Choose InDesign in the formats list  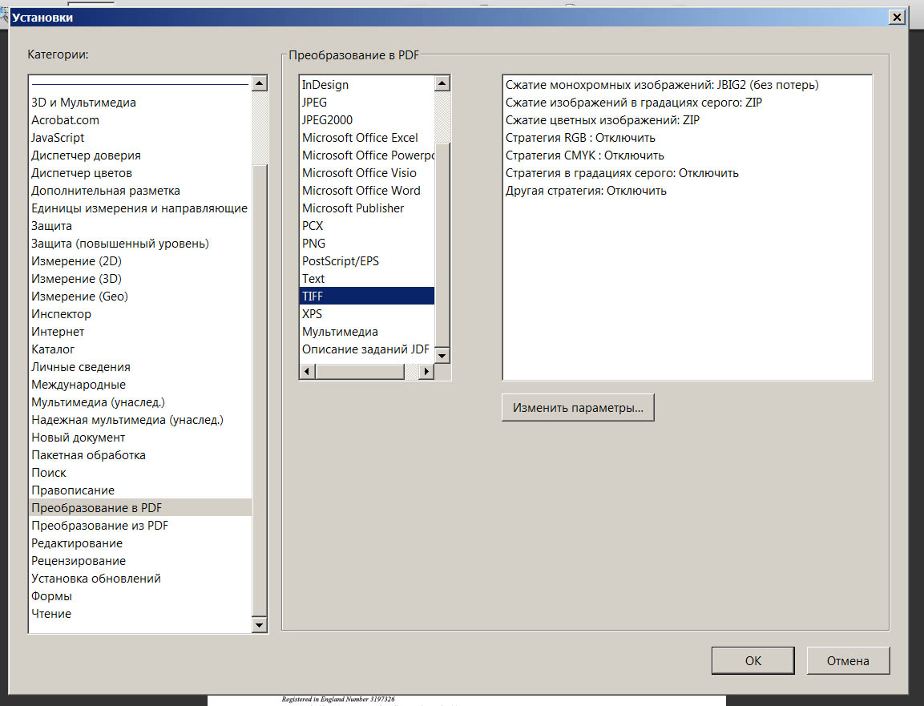click(x=367, y=85)
